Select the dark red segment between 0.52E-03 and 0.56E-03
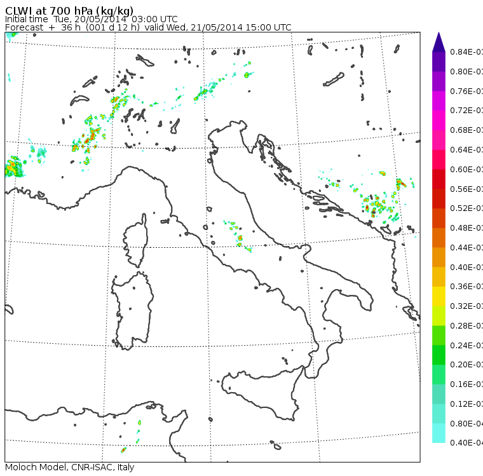The image size is (483, 476). [x=439, y=199]
